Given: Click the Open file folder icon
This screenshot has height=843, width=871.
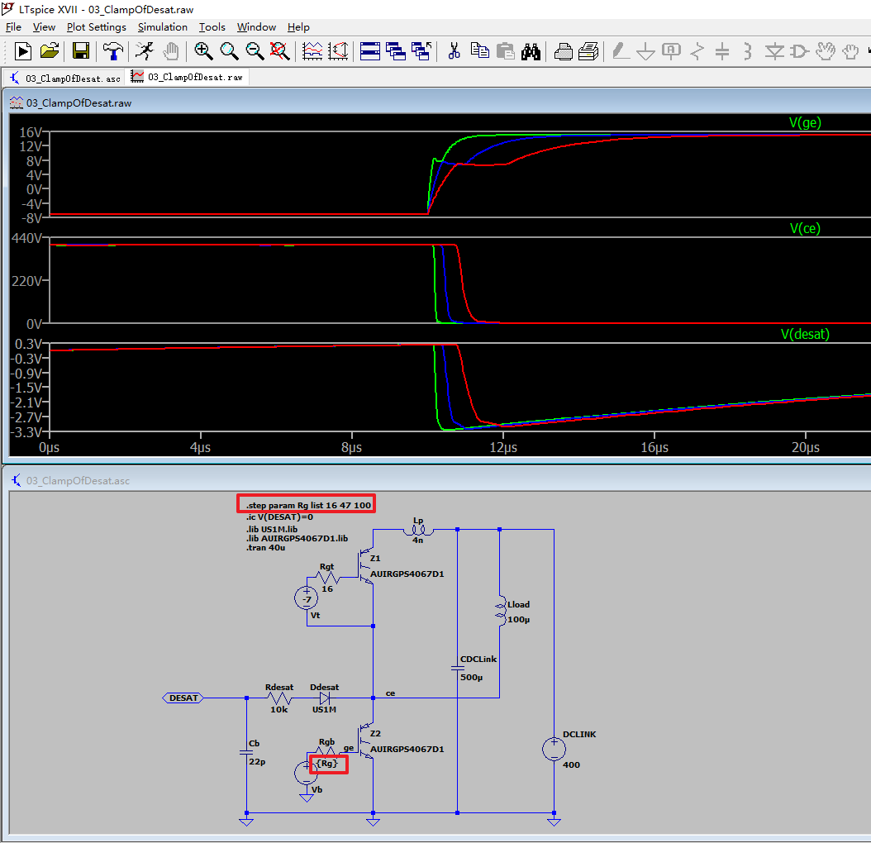Looking at the screenshot, I should (50, 51).
